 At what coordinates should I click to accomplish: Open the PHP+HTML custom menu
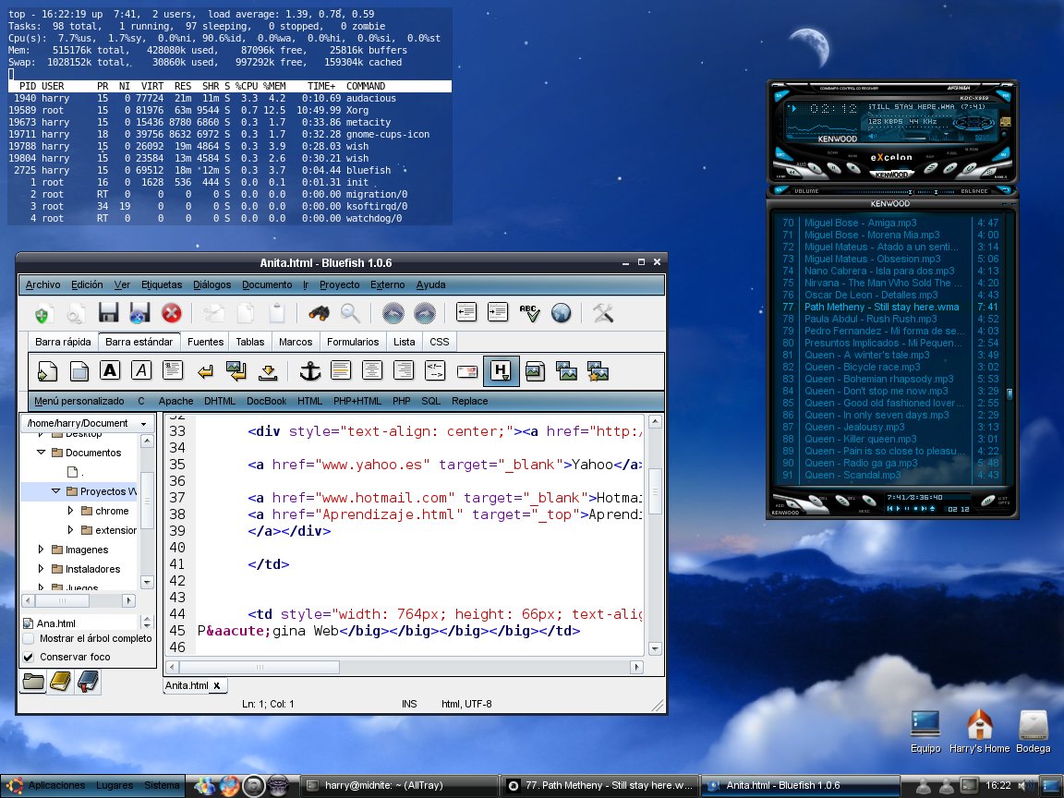pos(357,401)
